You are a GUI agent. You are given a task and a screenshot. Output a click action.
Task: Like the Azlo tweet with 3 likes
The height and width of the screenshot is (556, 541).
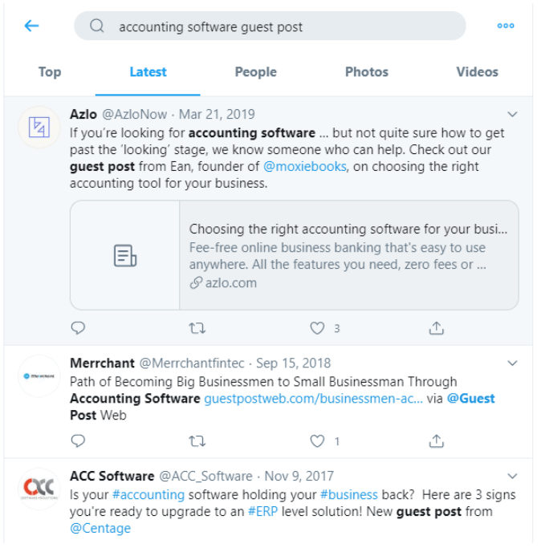pos(317,328)
